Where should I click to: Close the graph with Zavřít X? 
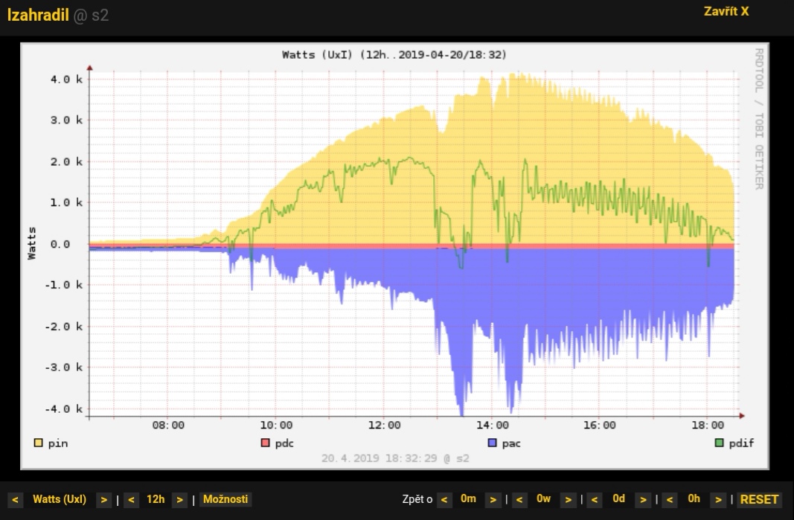point(726,12)
